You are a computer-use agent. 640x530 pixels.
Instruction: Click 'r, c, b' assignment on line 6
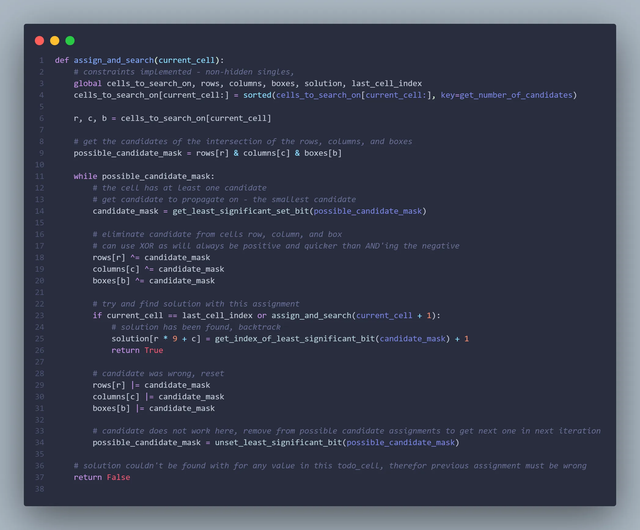point(90,118)
